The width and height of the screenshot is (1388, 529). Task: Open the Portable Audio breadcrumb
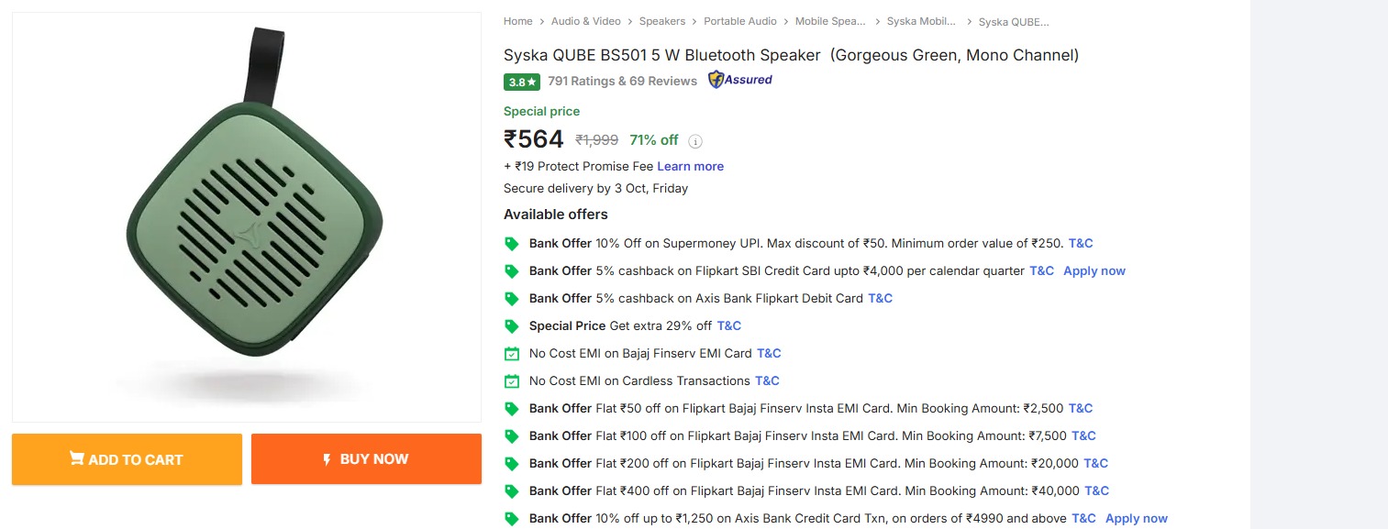pyautogui.click(x=739, y=21)
